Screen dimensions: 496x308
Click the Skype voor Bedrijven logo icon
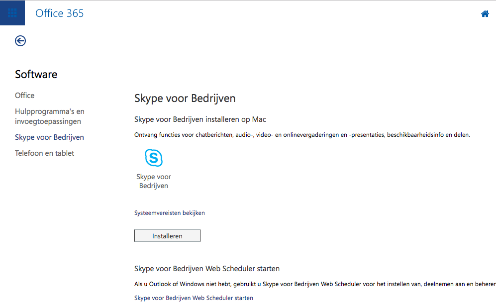coord(154,157)
